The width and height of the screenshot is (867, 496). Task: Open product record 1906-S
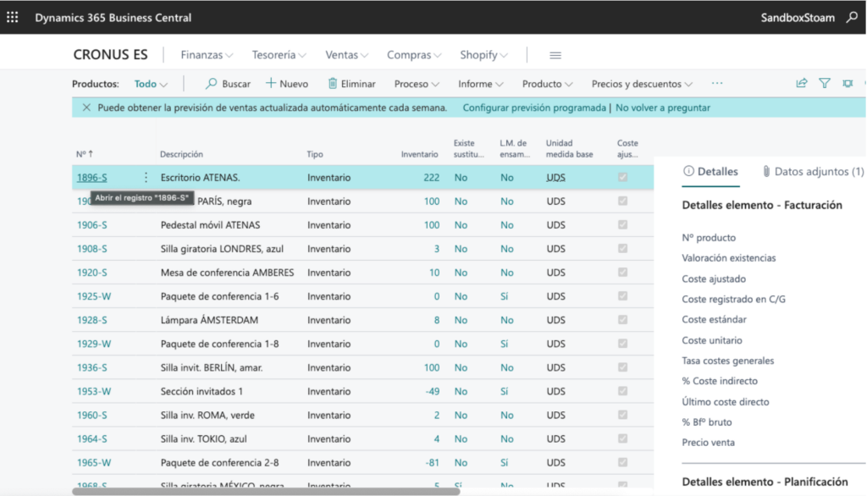(91, 225)
